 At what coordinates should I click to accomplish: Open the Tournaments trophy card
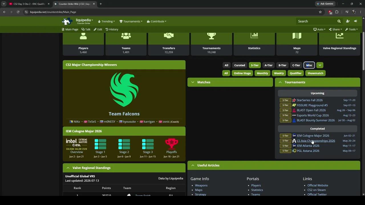click(211, 36)
